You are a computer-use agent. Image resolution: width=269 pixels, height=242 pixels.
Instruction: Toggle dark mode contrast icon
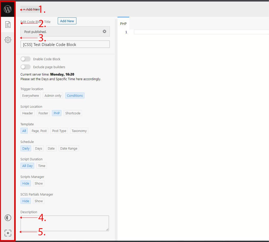tap(8, 218)
